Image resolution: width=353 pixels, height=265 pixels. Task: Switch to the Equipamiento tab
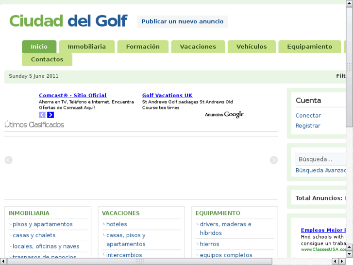(310, 47)
